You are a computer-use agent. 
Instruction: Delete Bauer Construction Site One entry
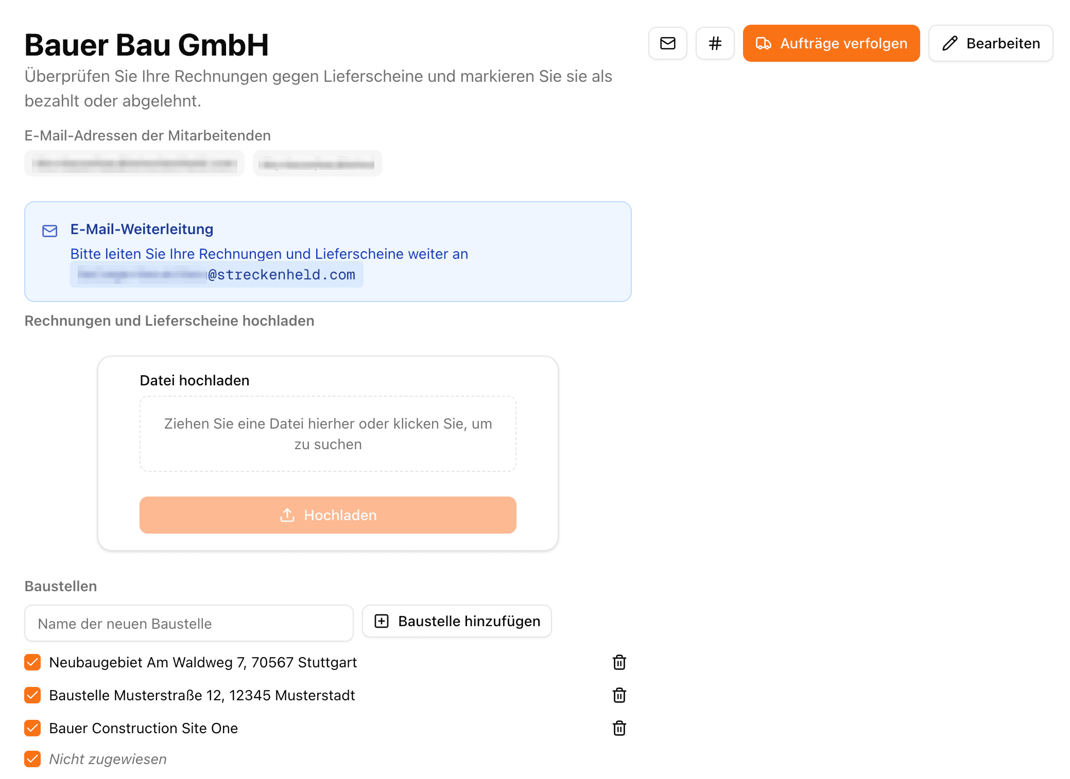619,728
